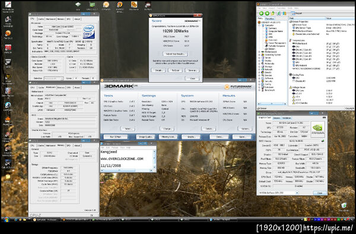The image size is (356, 234).
Task: Switch to the Favorites tab in Everest panel
Action: click(x=269, y=18)
